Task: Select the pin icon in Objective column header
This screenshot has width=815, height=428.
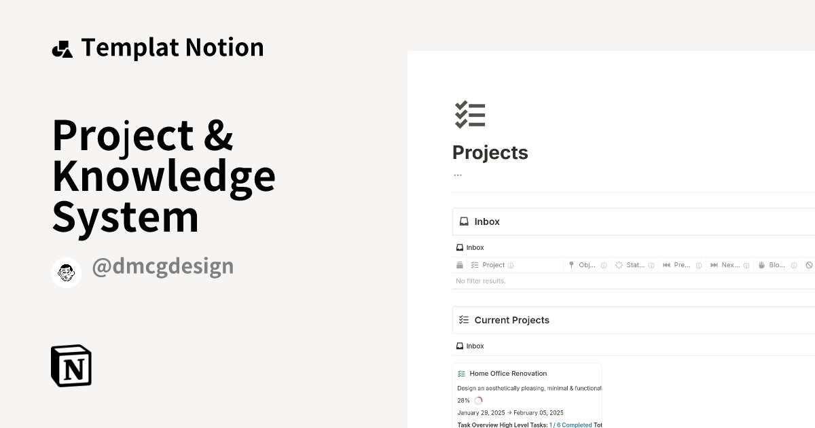Action: pos(573,264)
